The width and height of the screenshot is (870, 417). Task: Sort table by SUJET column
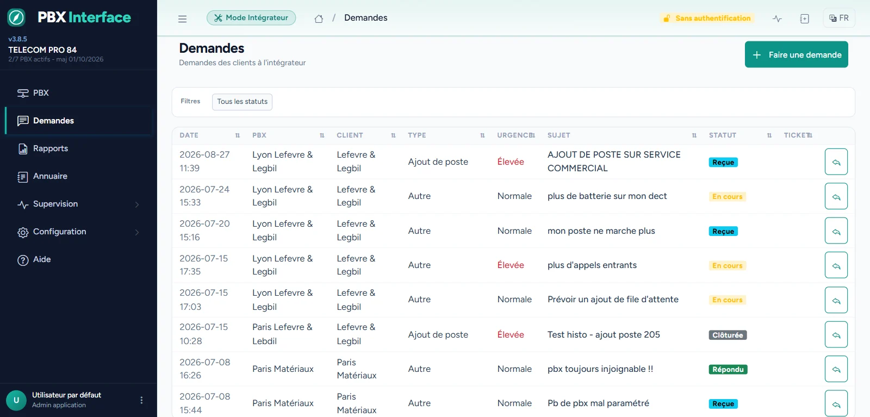point(694,135)
